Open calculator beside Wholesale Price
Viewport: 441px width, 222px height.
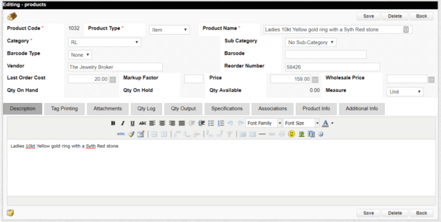coord(431,79)
